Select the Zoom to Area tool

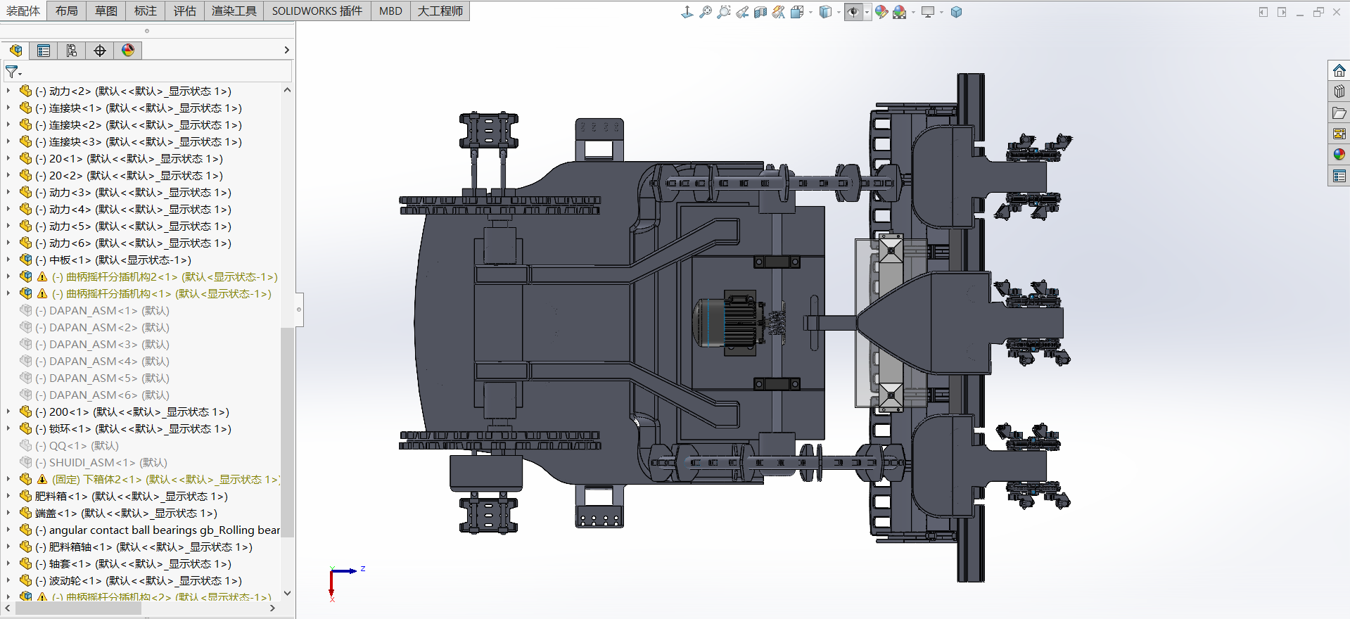(724, 12)
